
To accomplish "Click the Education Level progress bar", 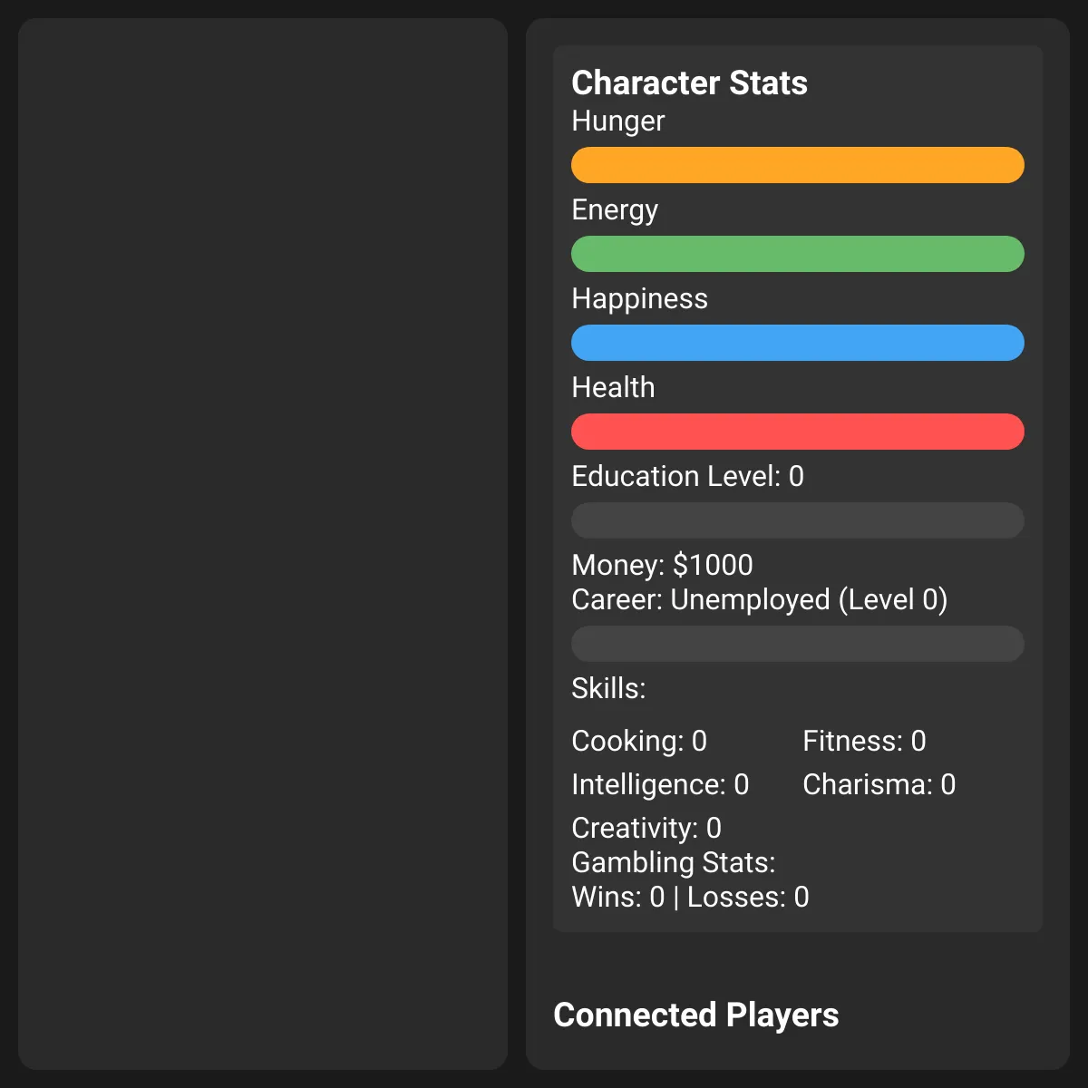I will click(798, 520).
